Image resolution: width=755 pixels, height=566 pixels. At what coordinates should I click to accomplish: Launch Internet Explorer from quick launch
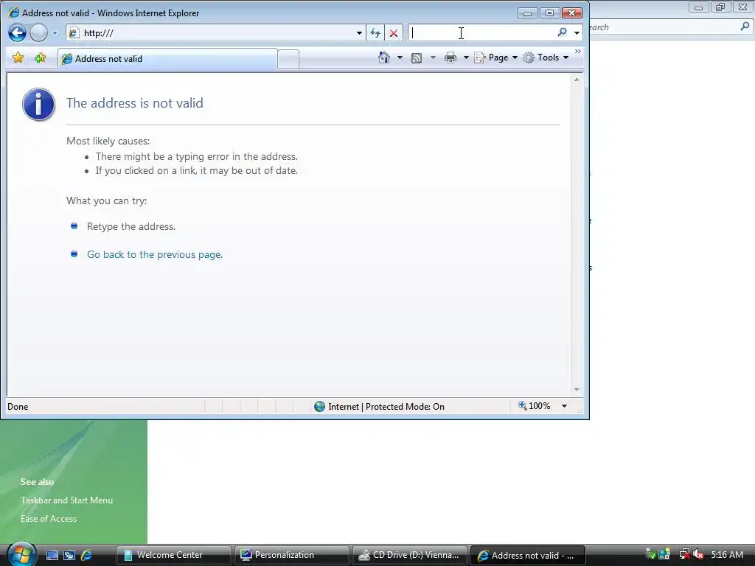[x=87, y=555]
